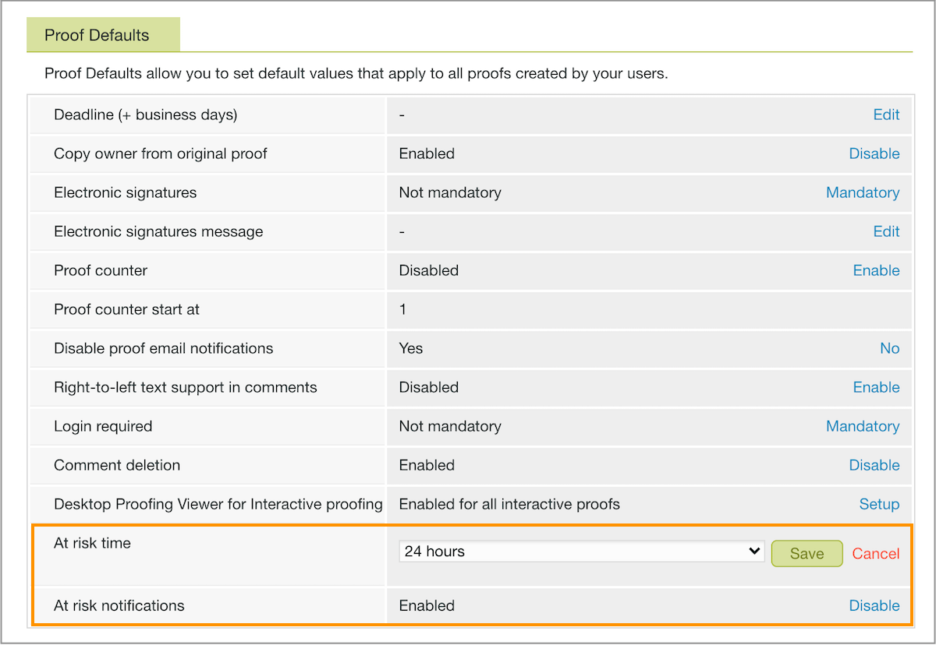Image resolution: width=936 pixels, height=645 pixels.
Task: Make electronic signatures mandatory
Action: pos(863,192)
